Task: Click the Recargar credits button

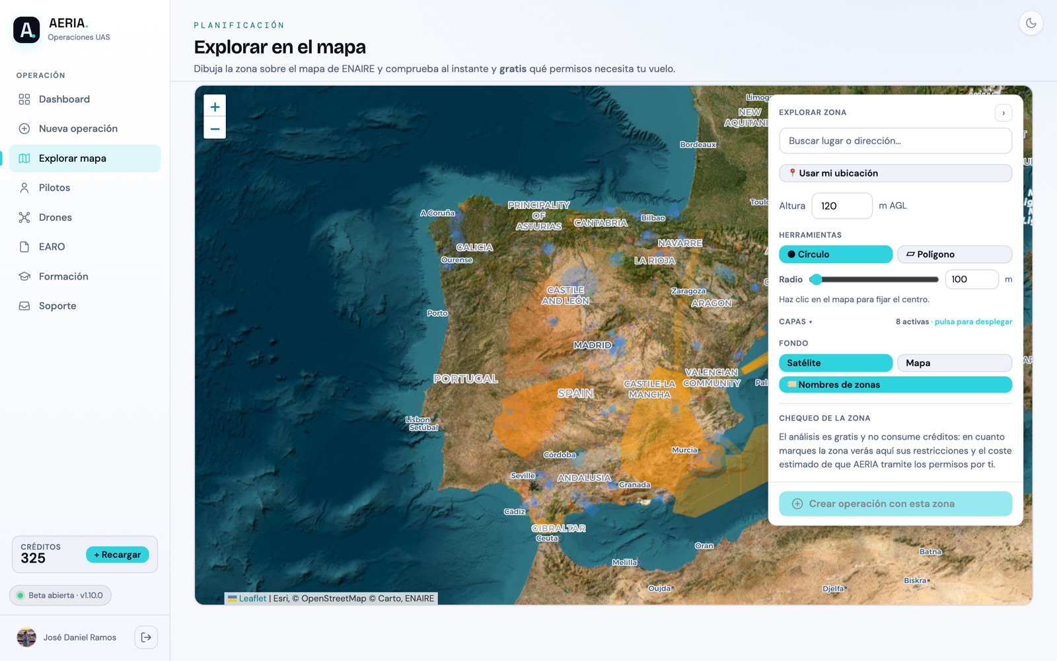Action: pyautogui.click(x=118, y=555)
